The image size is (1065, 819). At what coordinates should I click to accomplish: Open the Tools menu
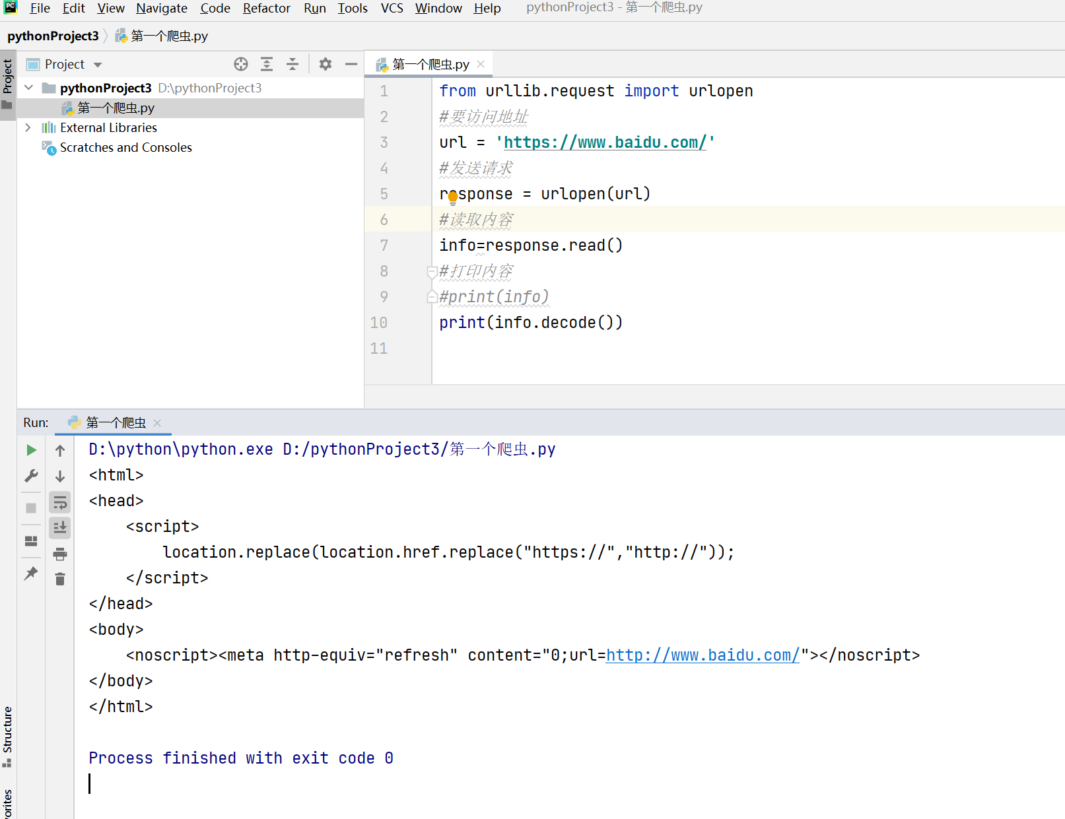pyautogui.click(x=353, y=8)
